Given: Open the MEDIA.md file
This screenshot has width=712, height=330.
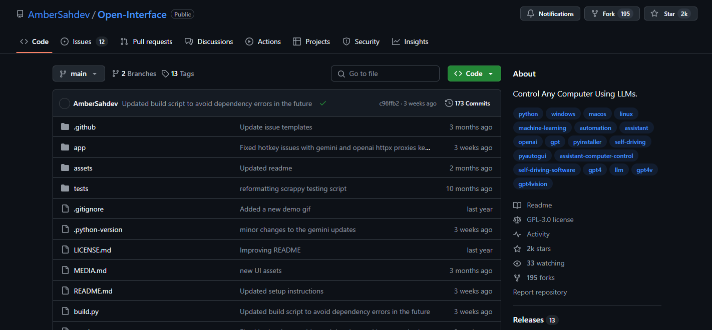Looking at the screenshot, I should tap(90, 270).
